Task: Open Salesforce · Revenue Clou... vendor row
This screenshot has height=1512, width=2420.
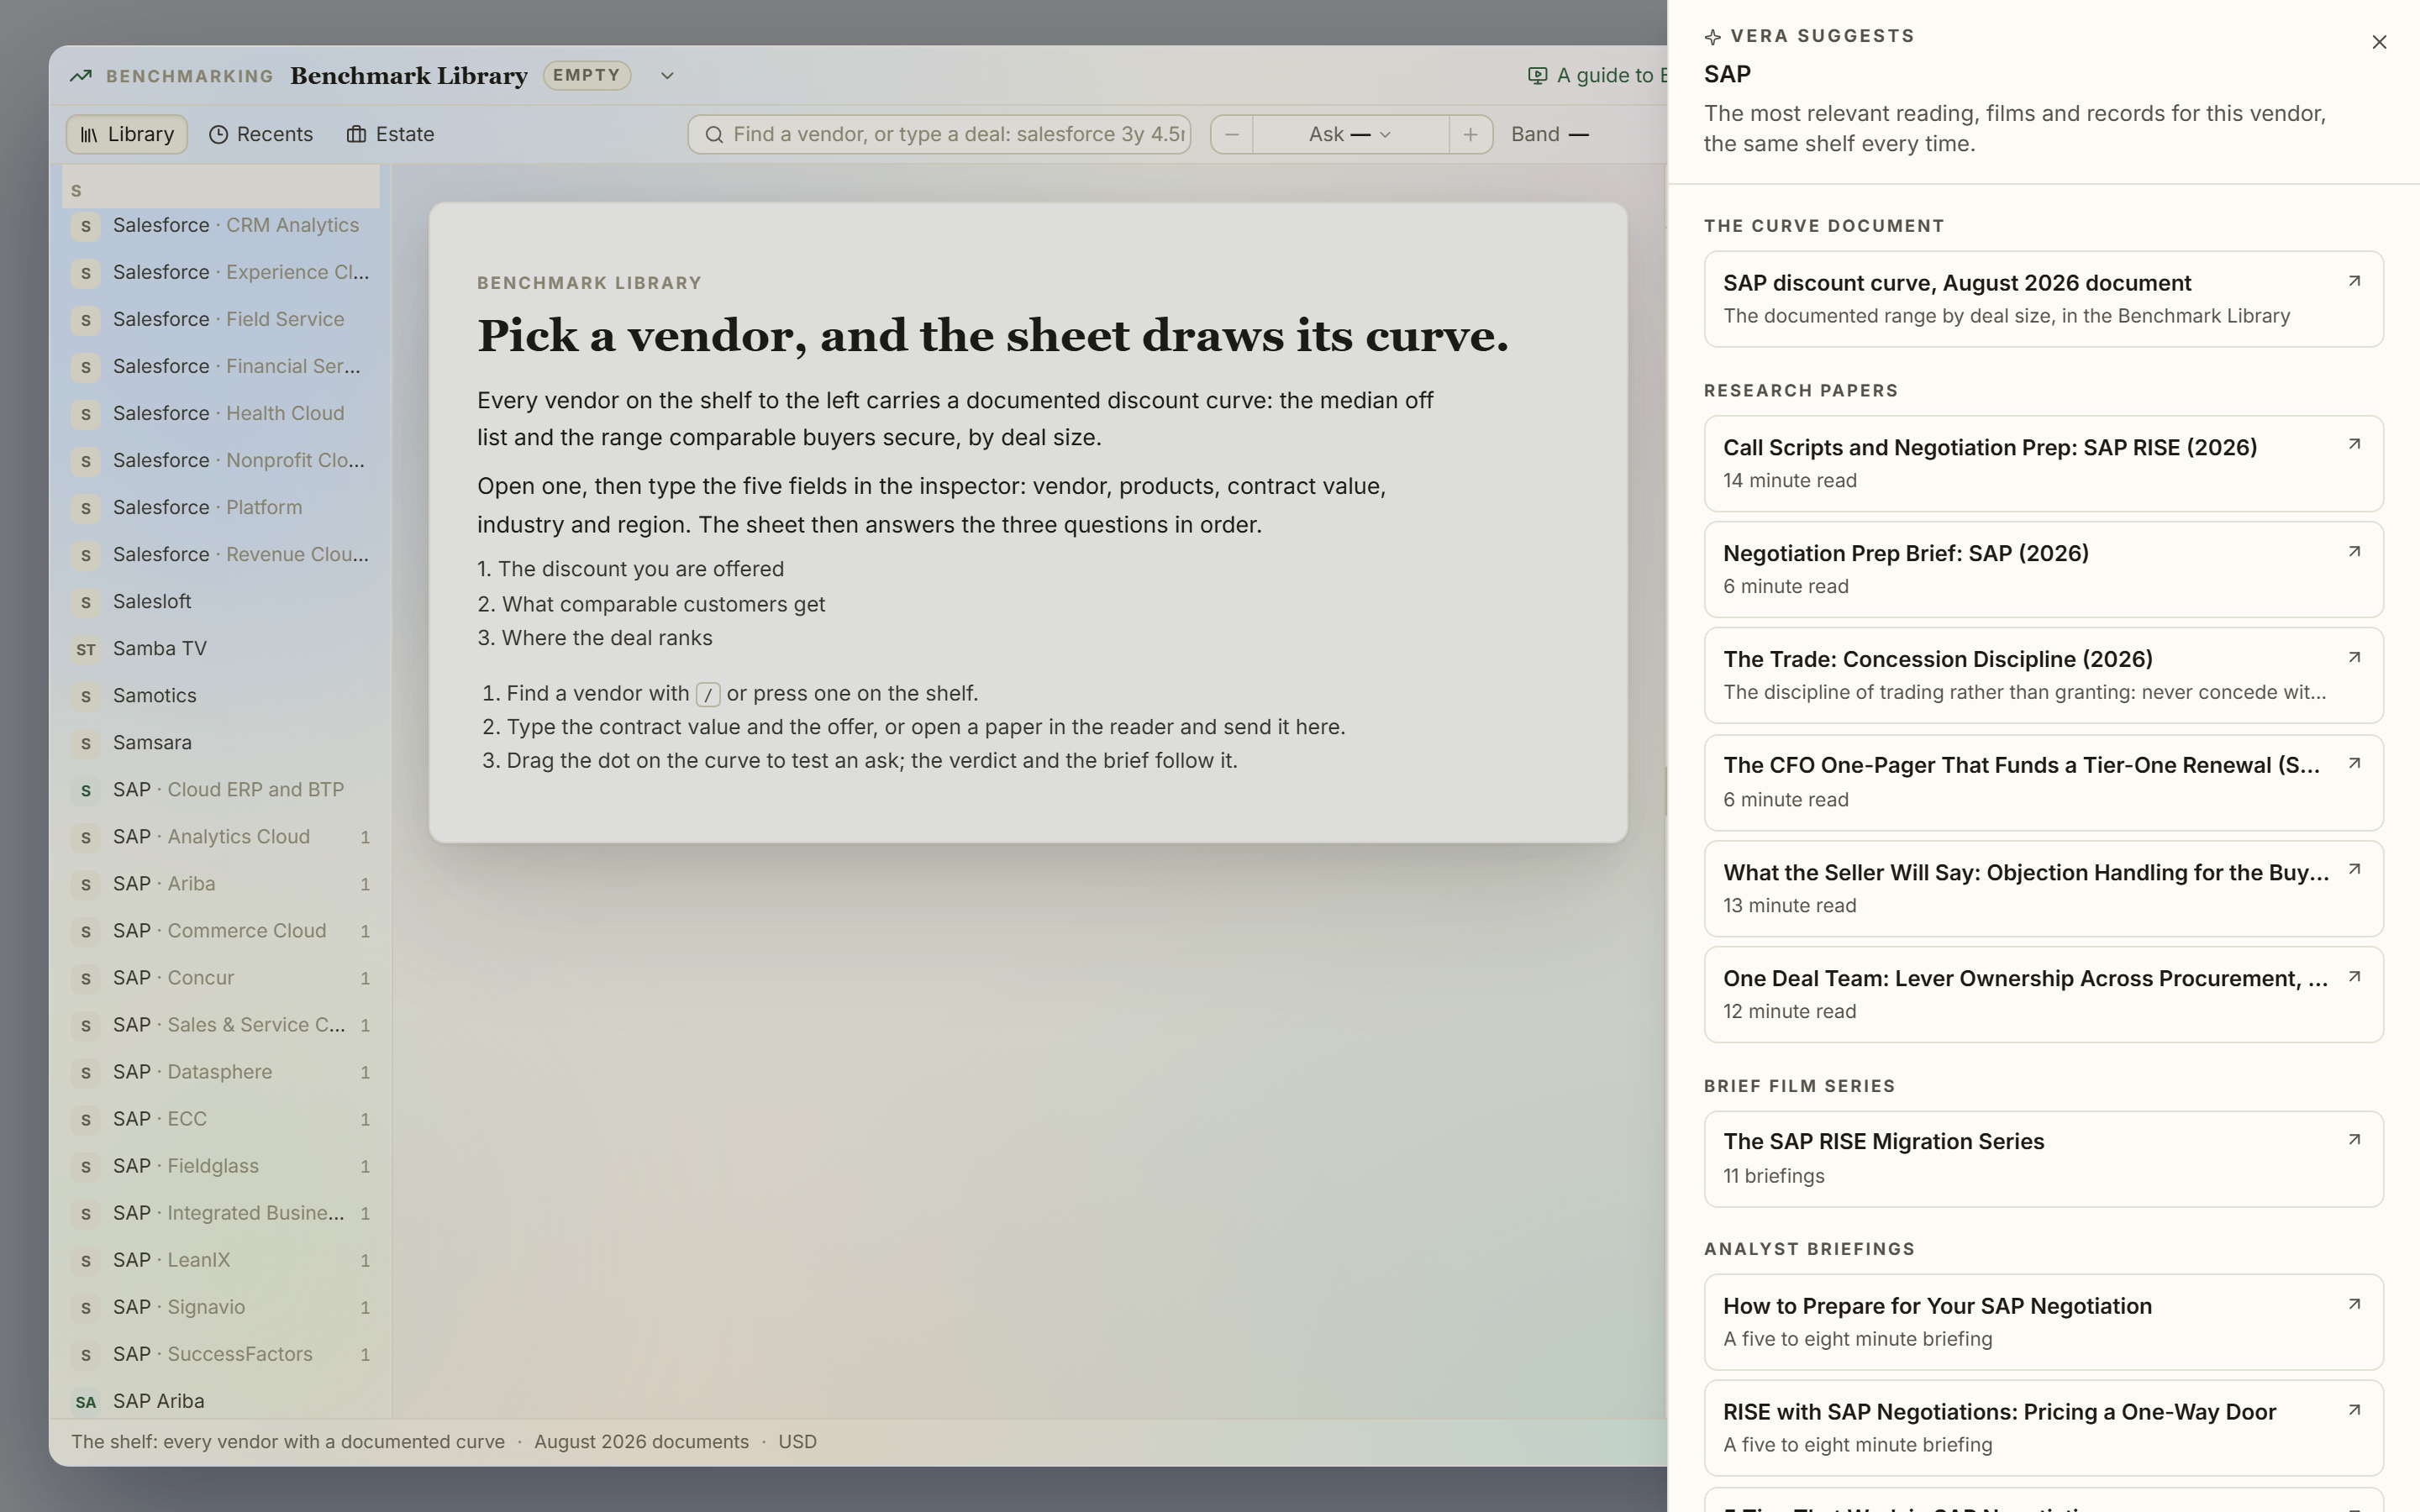Action: coord(221,554)
